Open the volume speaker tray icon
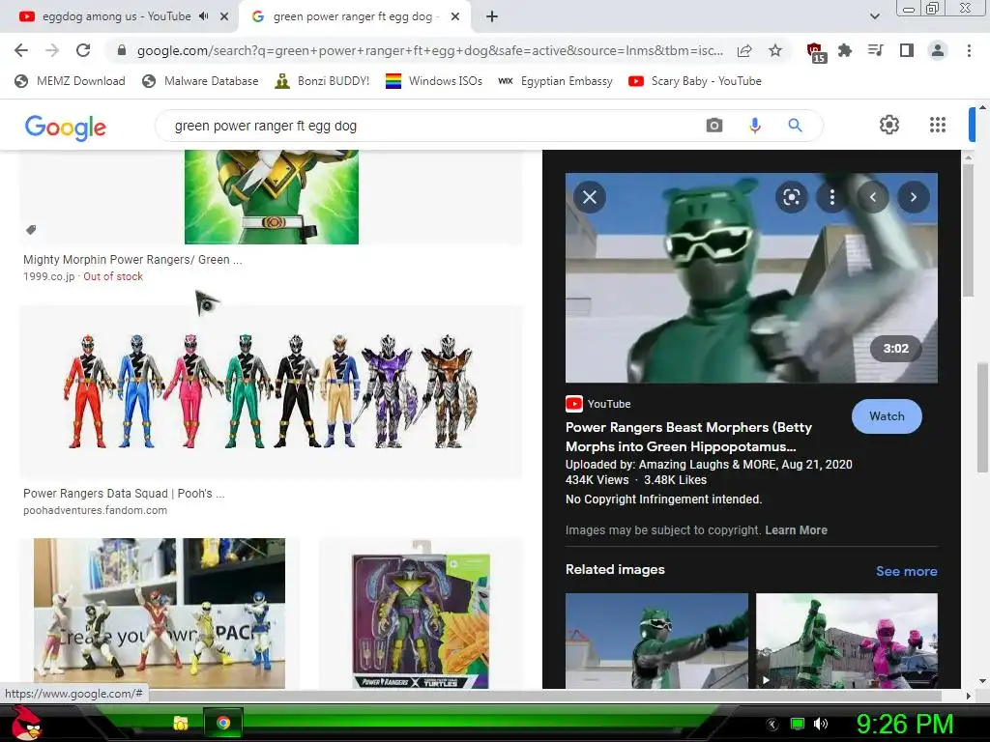The image size is (990, 742). 821,724
